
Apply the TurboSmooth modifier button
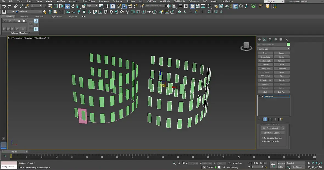(x=265, y=80)
